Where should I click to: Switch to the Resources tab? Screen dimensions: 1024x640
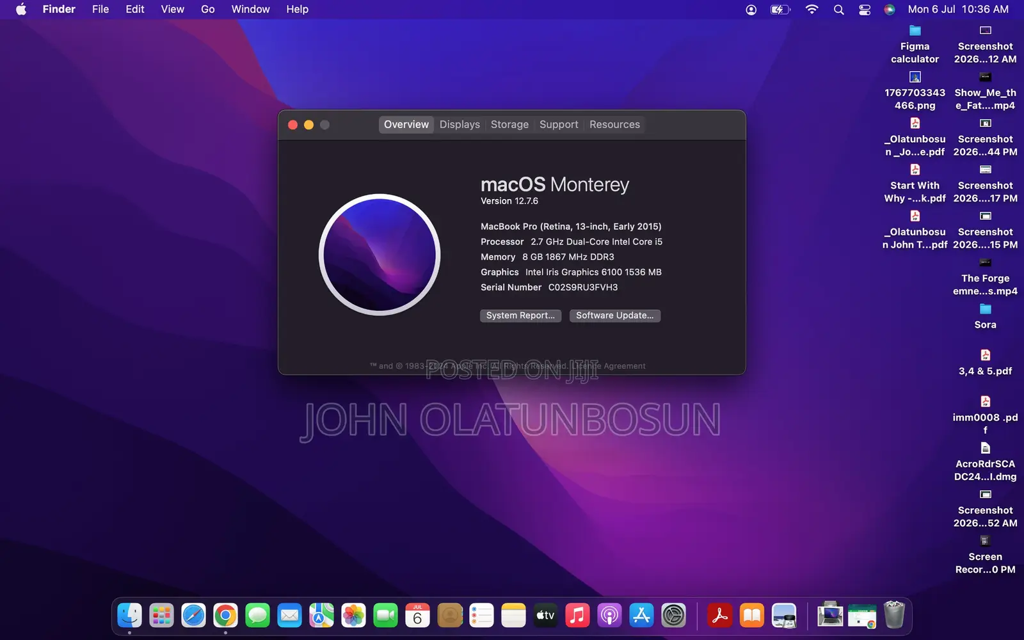614,125
